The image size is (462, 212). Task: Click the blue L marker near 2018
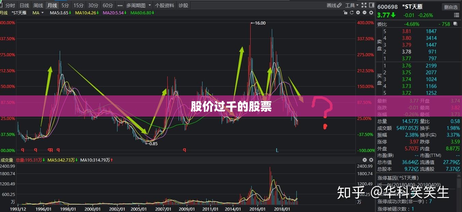tap(277, 150)
